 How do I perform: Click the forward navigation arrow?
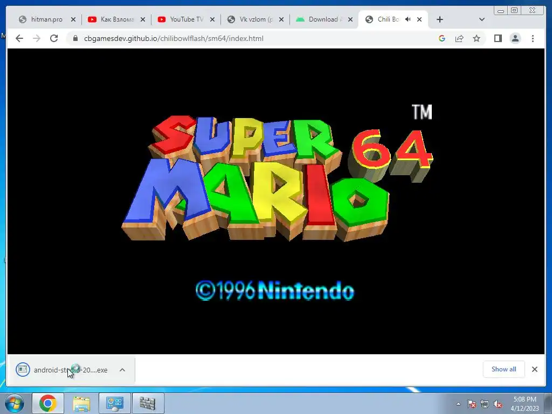pos(37,38)
